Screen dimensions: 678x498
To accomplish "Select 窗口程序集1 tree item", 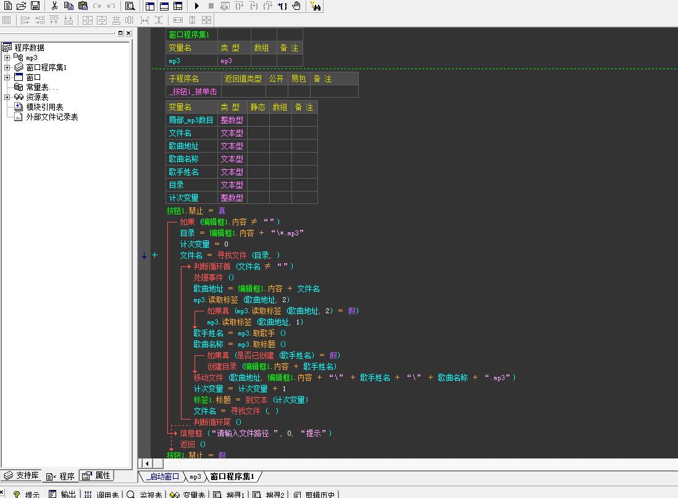I will pos(46,67).
